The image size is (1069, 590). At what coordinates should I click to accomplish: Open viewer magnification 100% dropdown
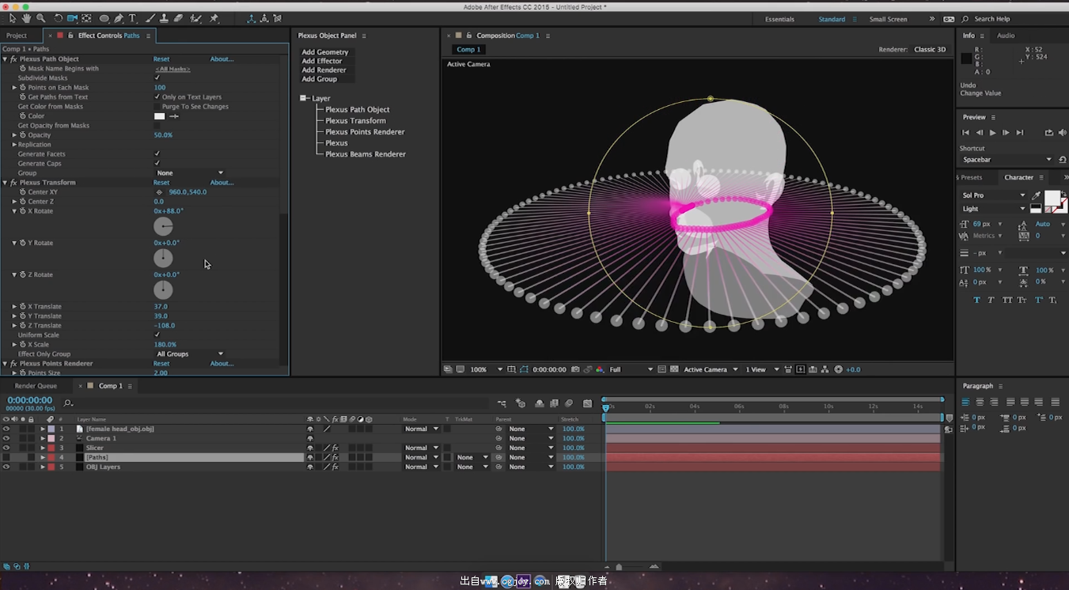coord(487,369)
